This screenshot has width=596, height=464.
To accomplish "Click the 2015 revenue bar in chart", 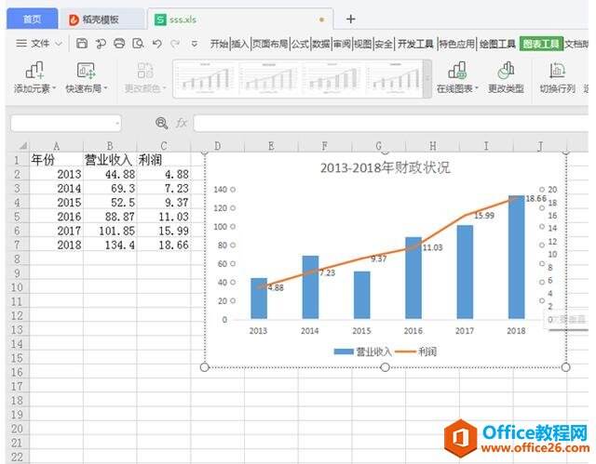I will [x=361, y=295].
